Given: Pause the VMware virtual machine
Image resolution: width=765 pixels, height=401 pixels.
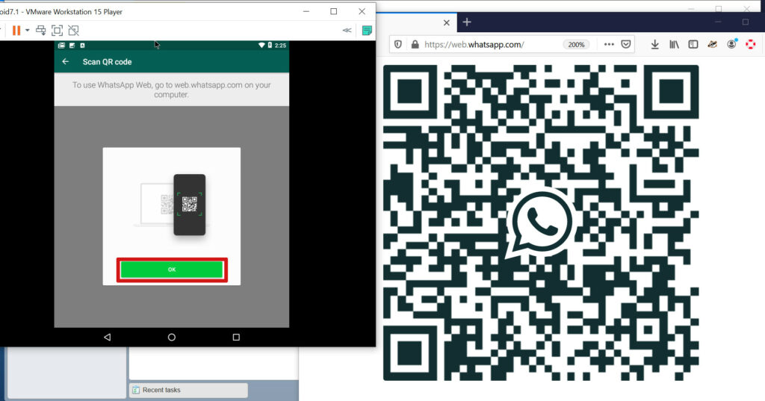Looking at the screenshot, I should pos(16,31).
